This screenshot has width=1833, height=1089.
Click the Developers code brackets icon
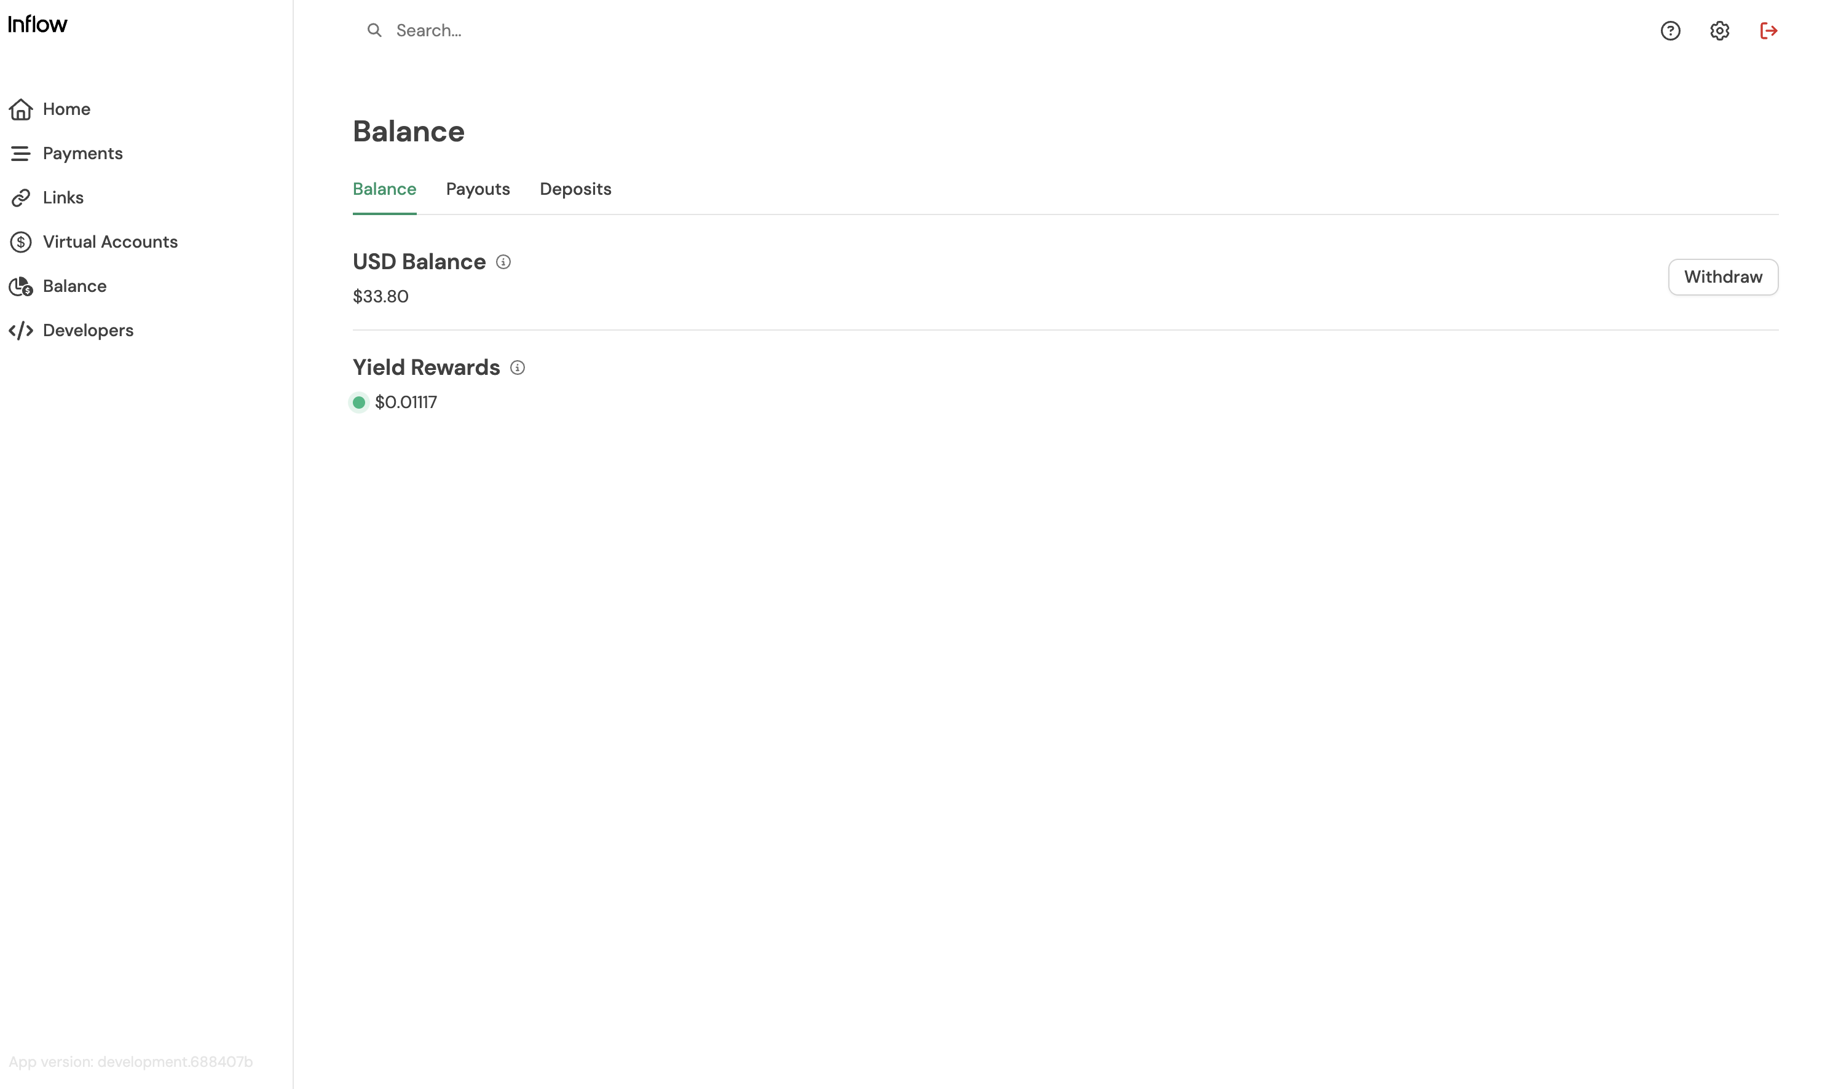[20, 330]
